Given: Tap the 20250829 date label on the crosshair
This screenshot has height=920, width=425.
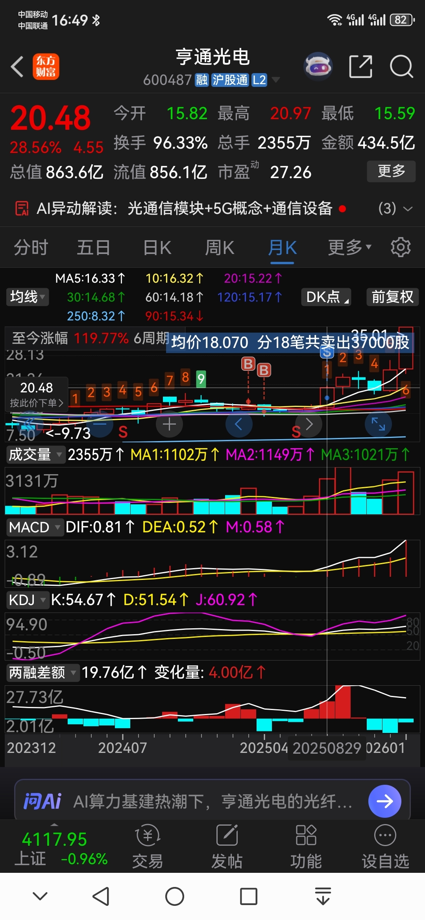Looking at the screenshot, I should [x=327, y=748].
